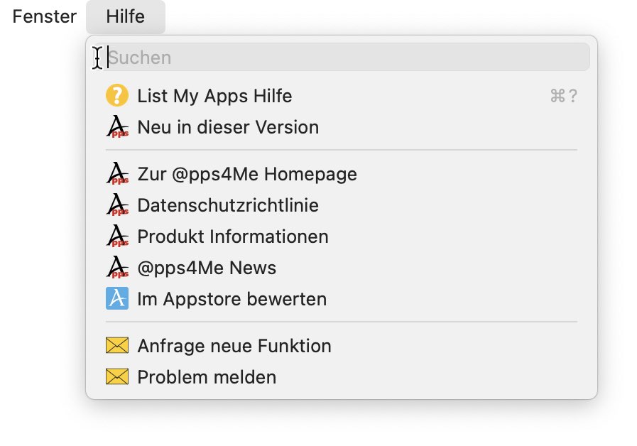Image resolution: width=637 pixels, height=446 pixels.
Task: Click envelope icon beside Anfrage neue Funktion
Action: (117, 346)
